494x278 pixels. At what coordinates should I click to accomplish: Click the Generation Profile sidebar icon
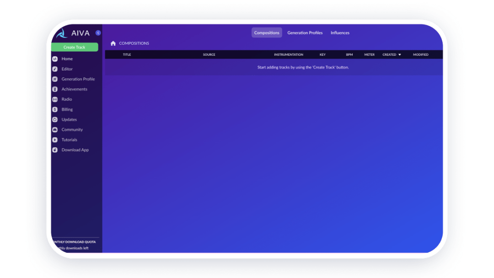point(55,79)
